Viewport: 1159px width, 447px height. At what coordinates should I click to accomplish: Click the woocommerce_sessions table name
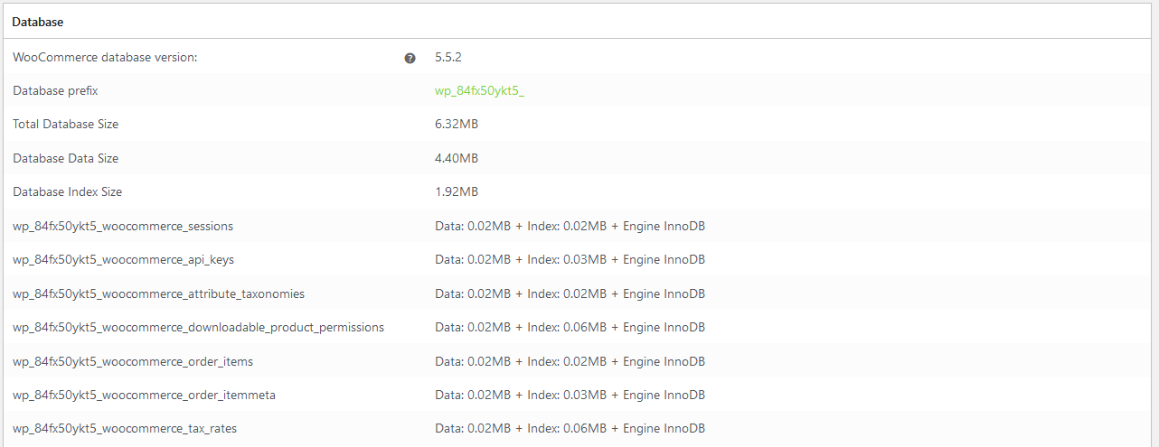coord(123,226)
